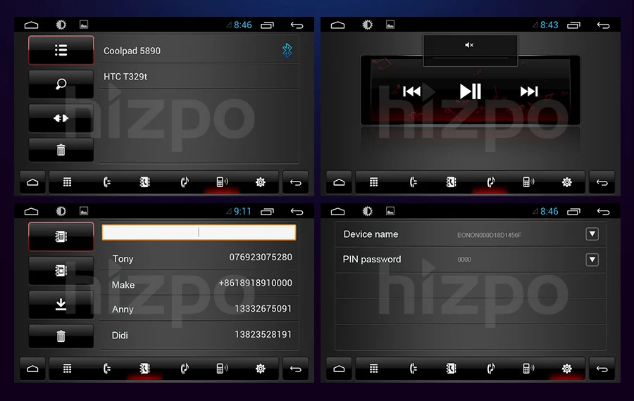Expand the Device name dropdown
This screenshot has width=634, height=401.
click(x=592, y=234)
